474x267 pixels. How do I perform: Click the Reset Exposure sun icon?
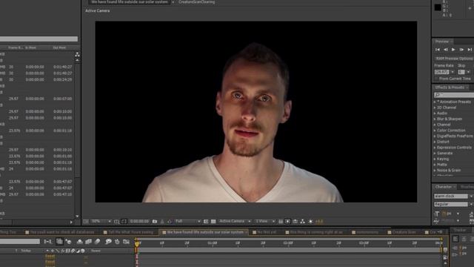(x=310, y=222)
